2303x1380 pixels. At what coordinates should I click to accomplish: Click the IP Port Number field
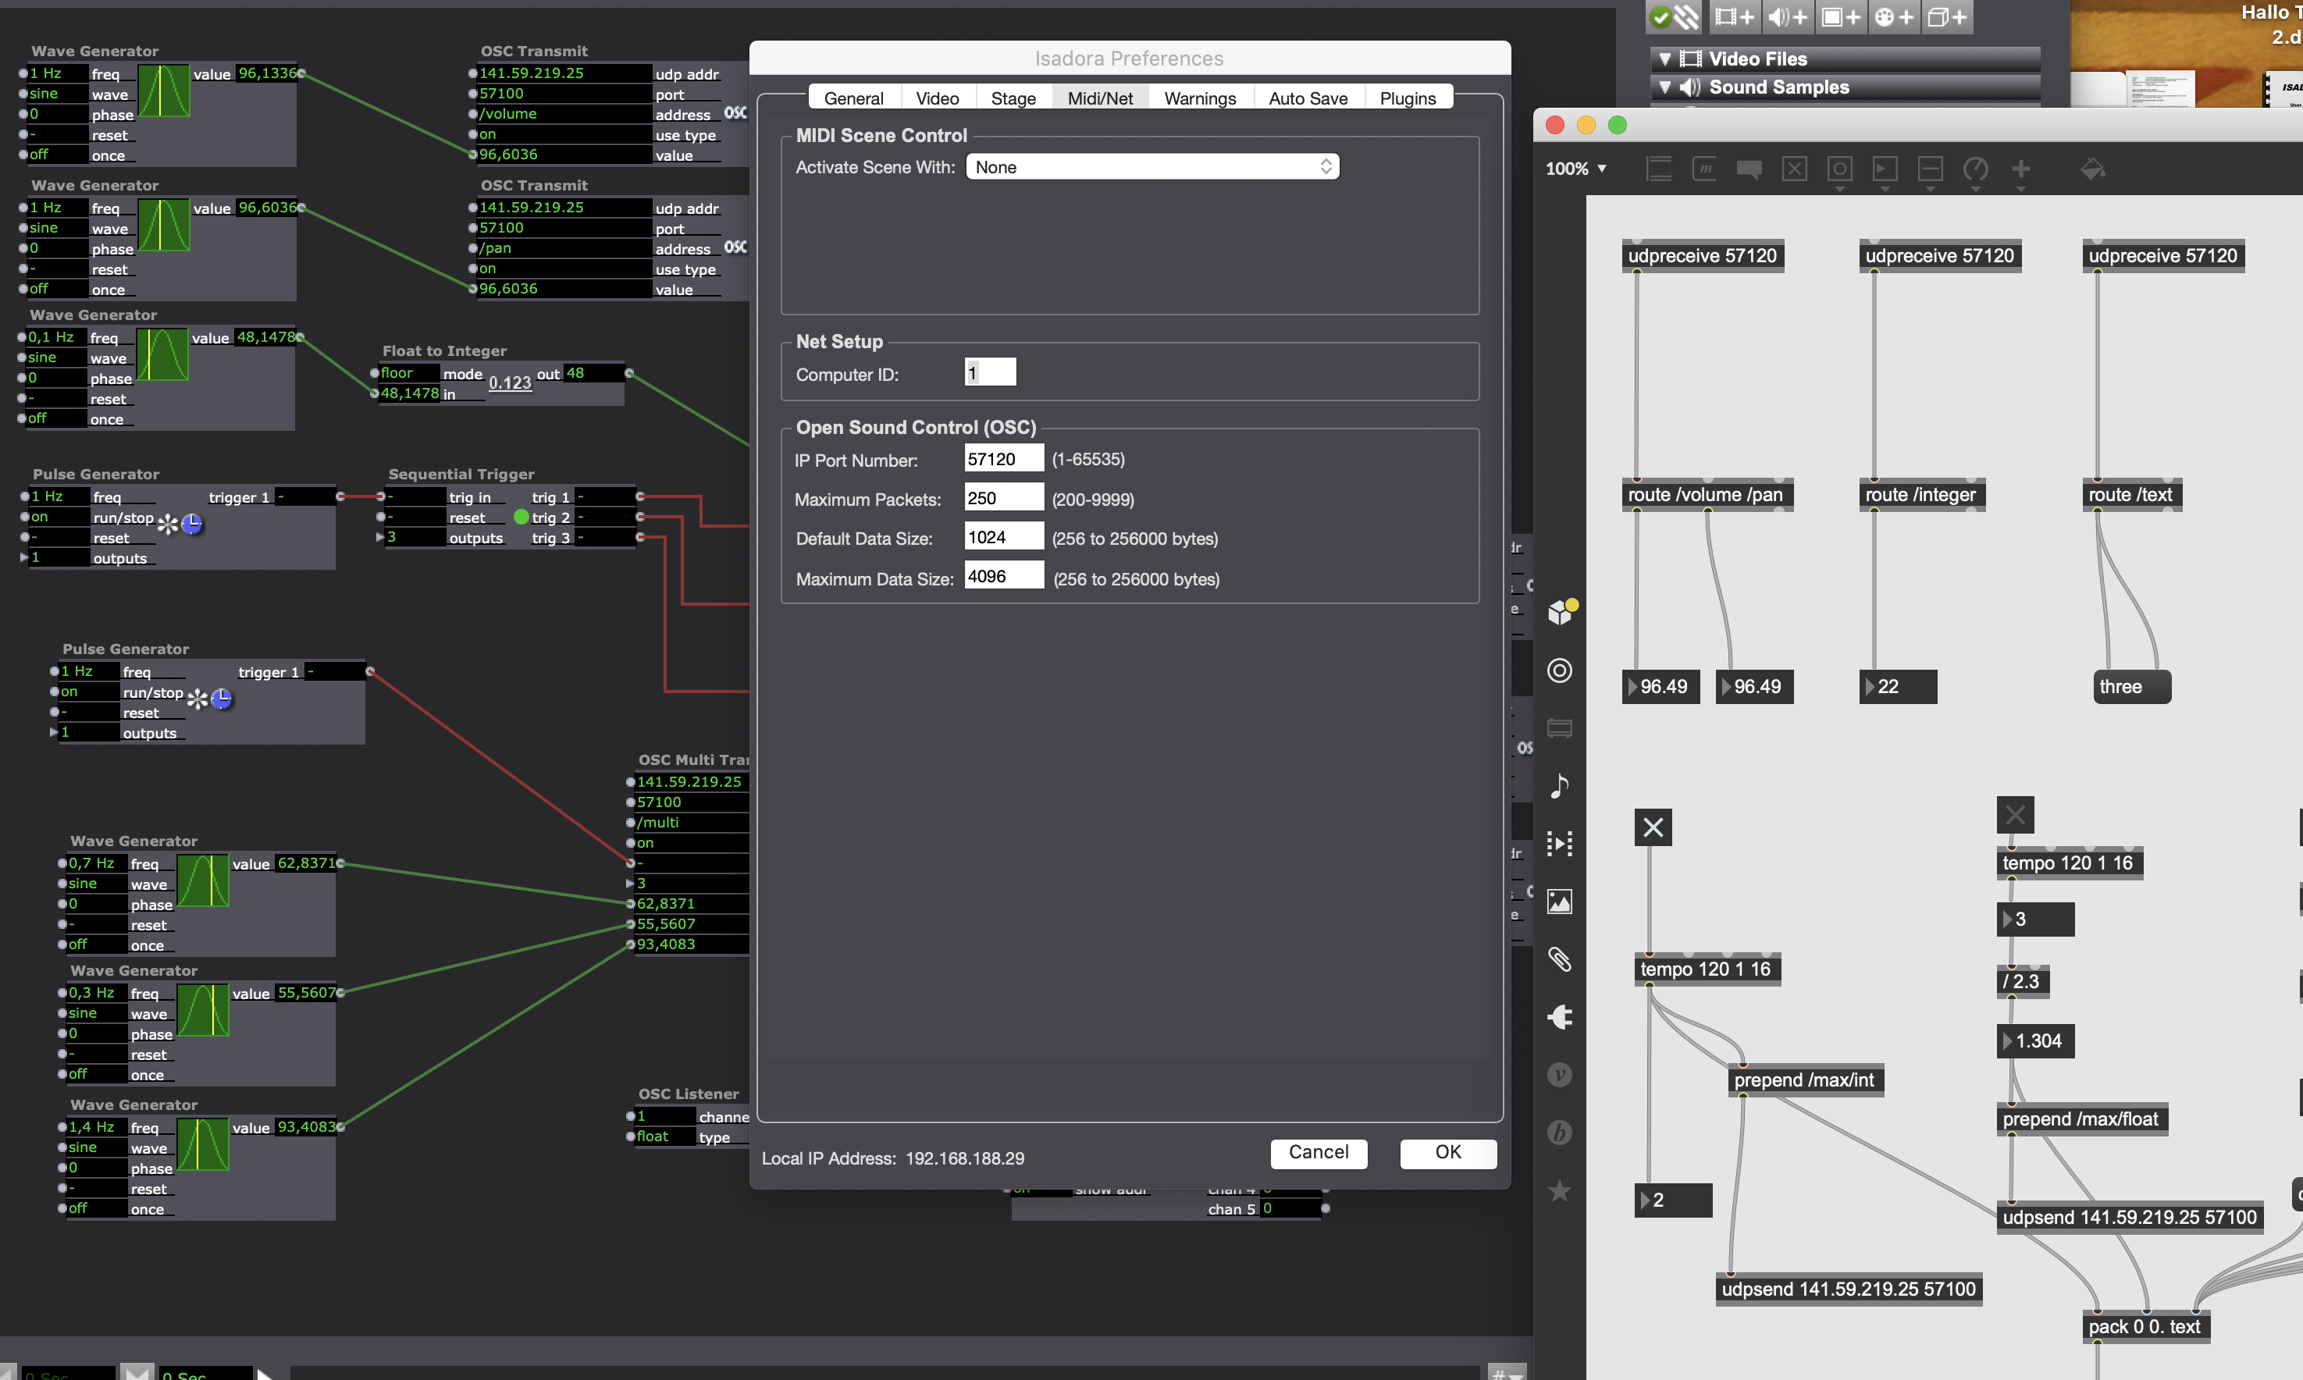click(1004, 460)
